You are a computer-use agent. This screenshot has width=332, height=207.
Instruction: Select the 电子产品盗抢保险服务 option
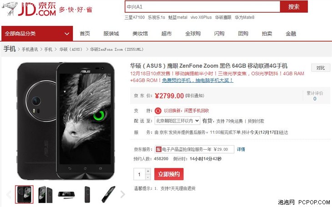click(x=194, y=149)
